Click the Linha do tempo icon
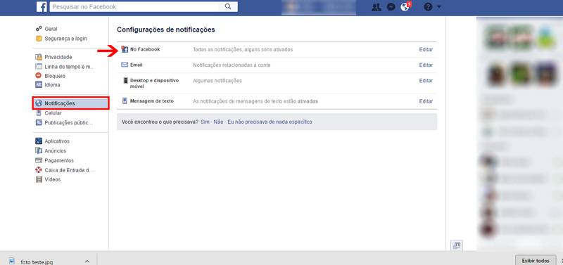The height and width of the screenshot is (265, 563). (x=39, y=66)
